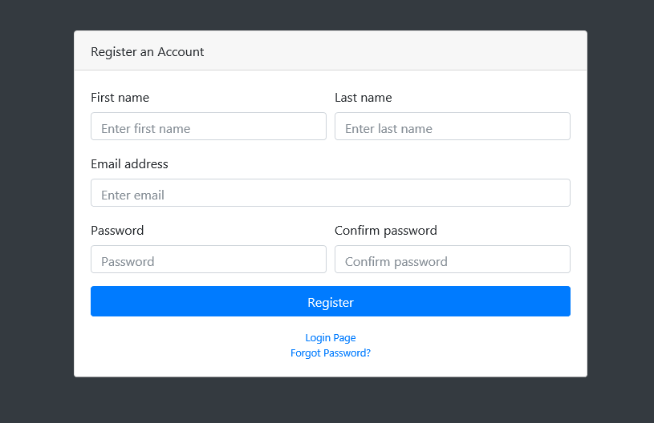Open the Login Page link

(331, 337)
